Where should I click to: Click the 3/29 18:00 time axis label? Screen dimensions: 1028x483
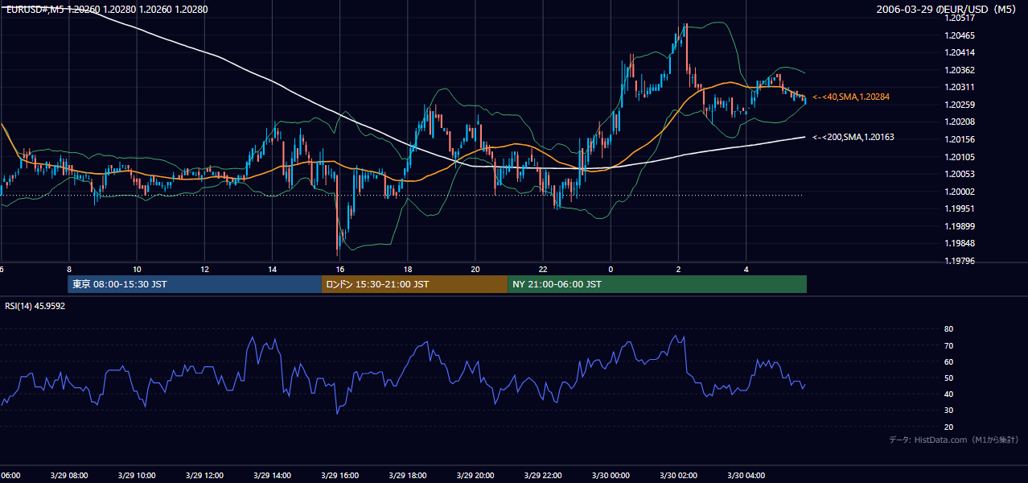[x=408, y=475]
